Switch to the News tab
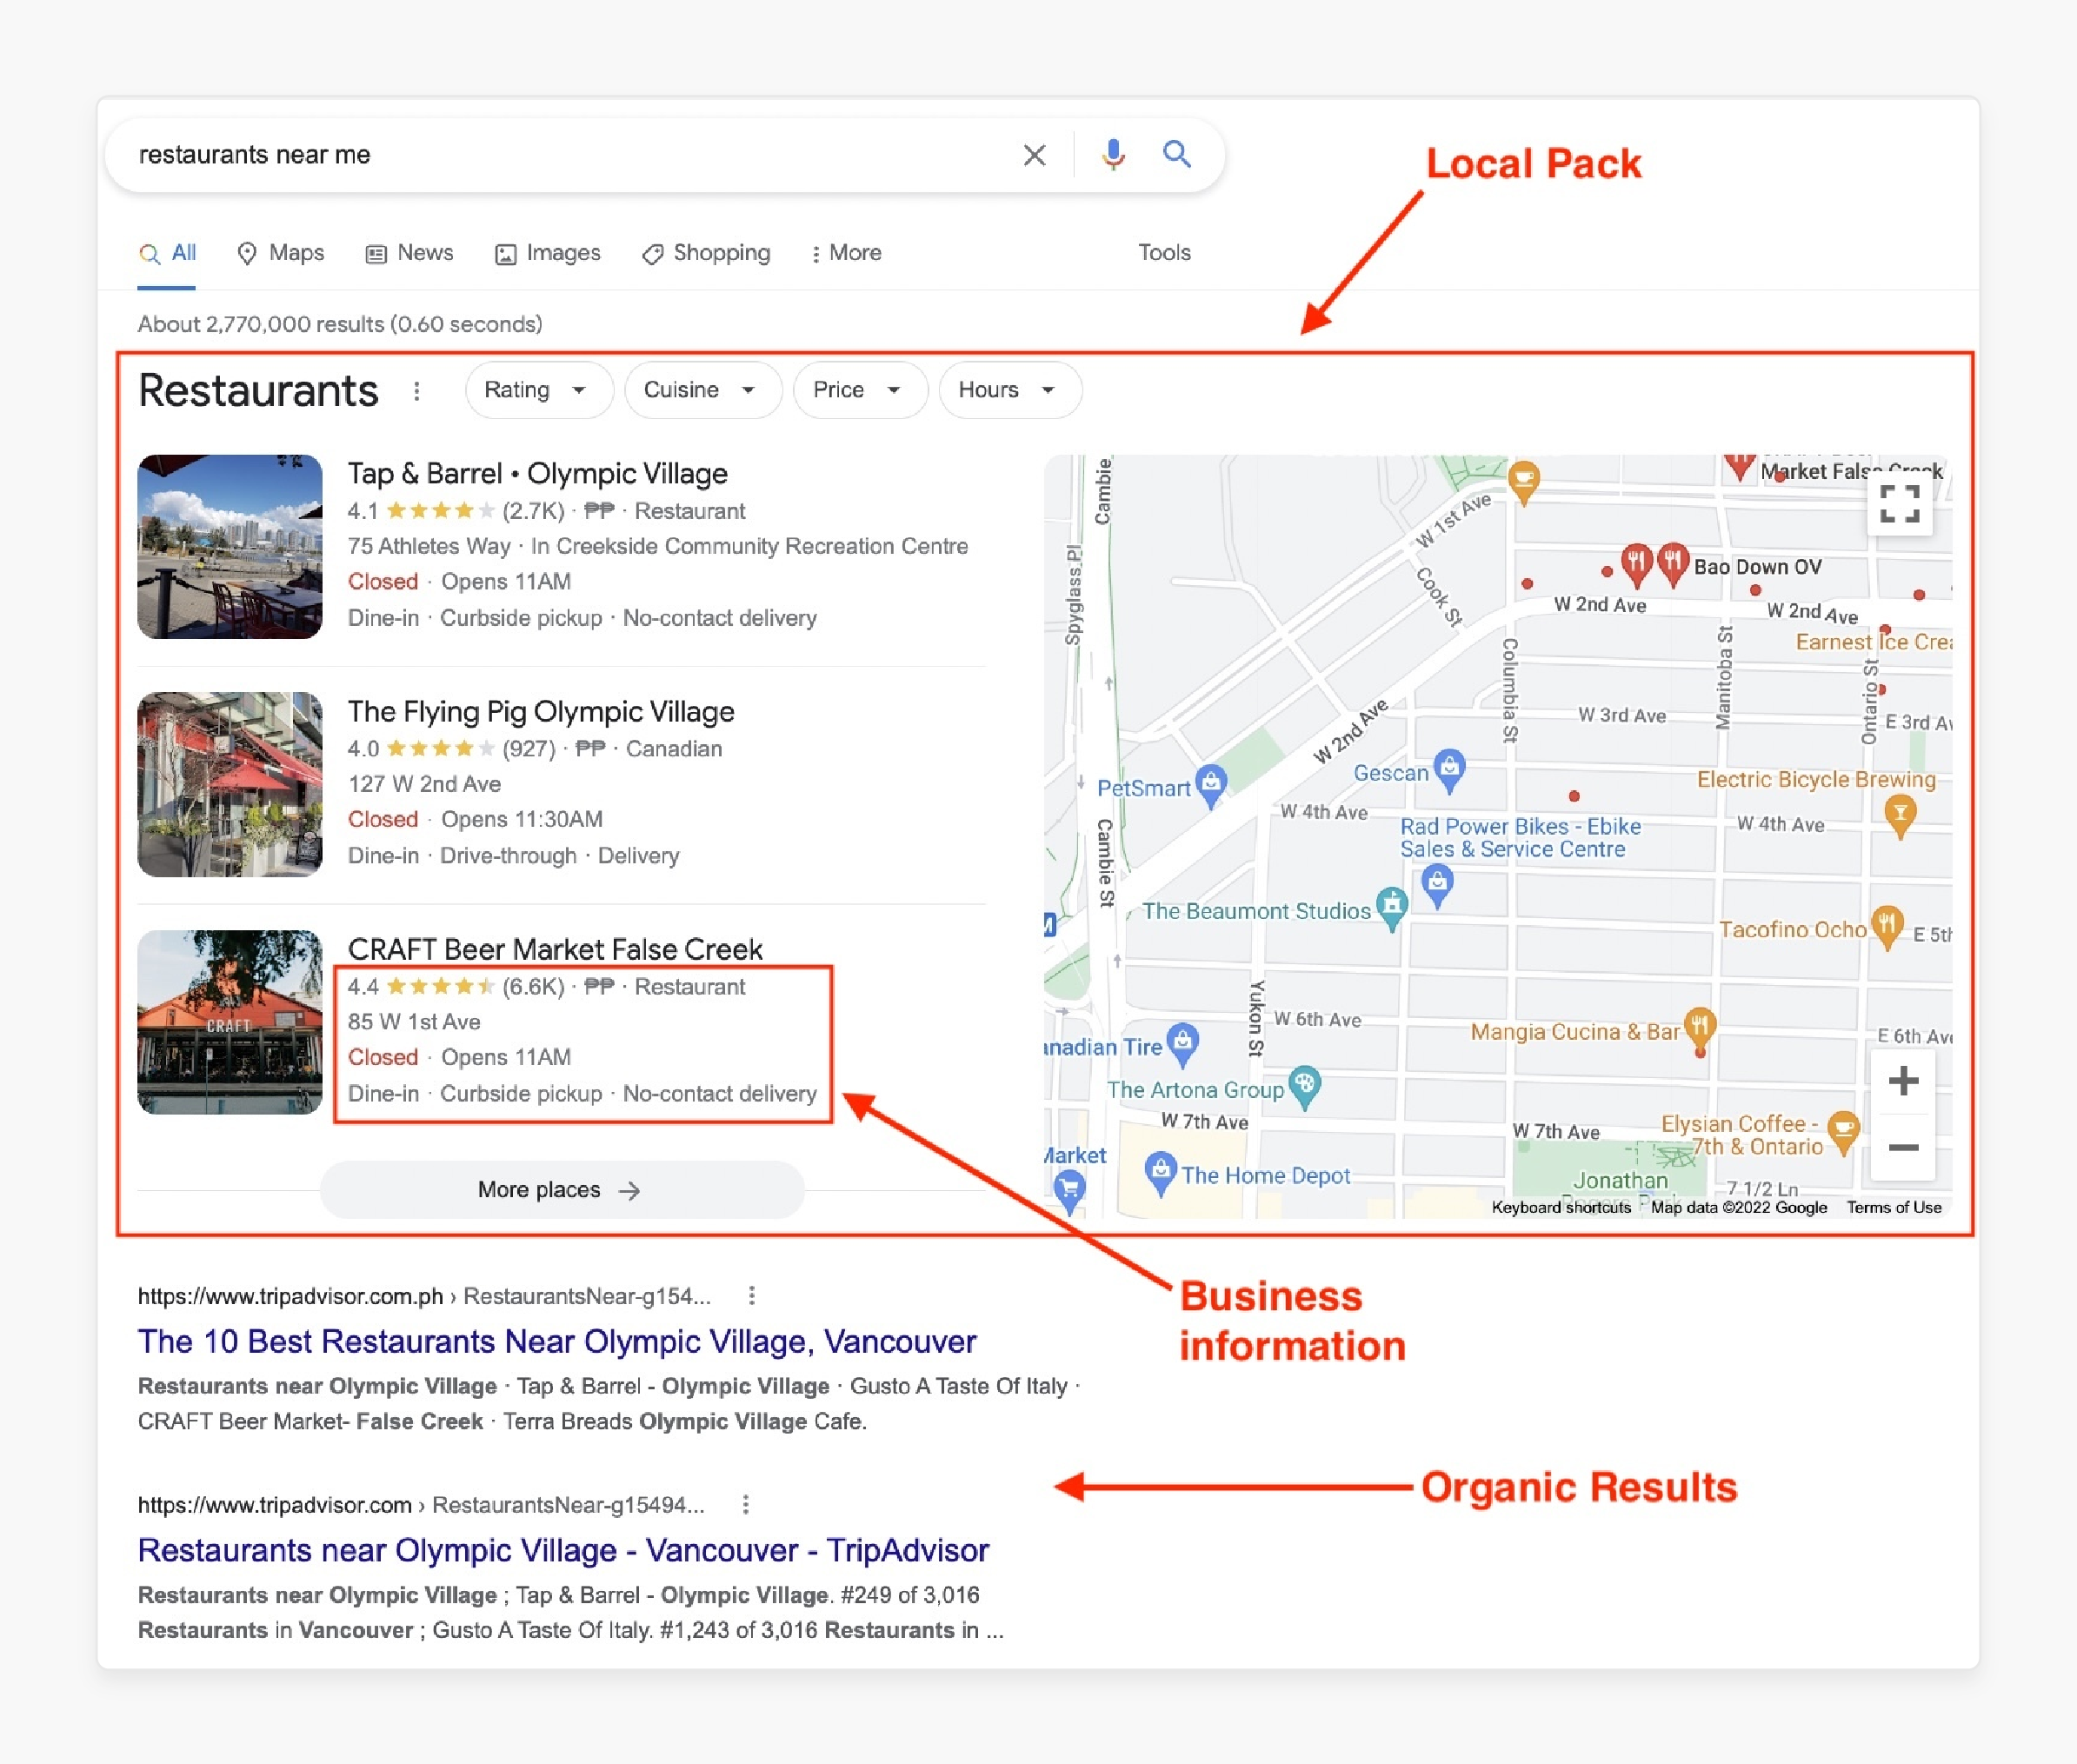Screen dimensions: 2077x1764 (410, 253)
